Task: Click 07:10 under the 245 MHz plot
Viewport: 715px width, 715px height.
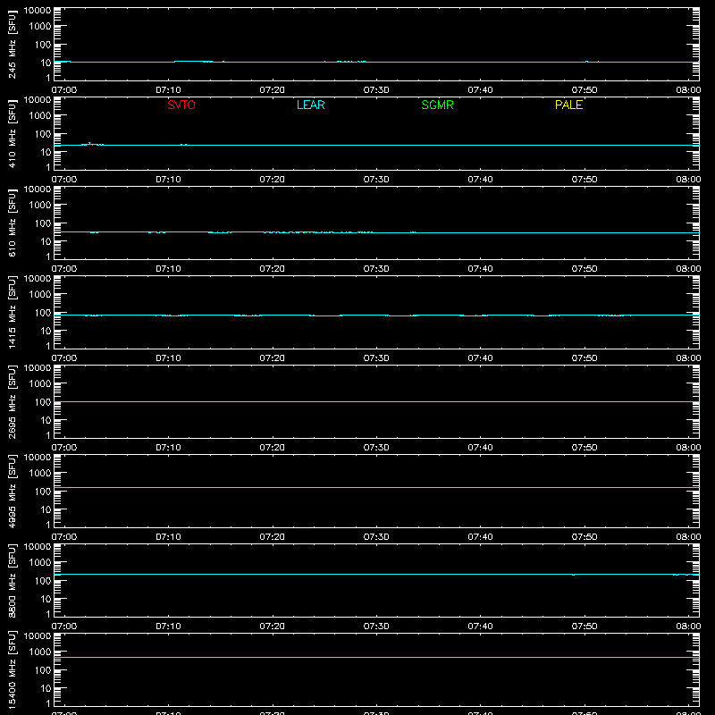Action: click(168, 90)
